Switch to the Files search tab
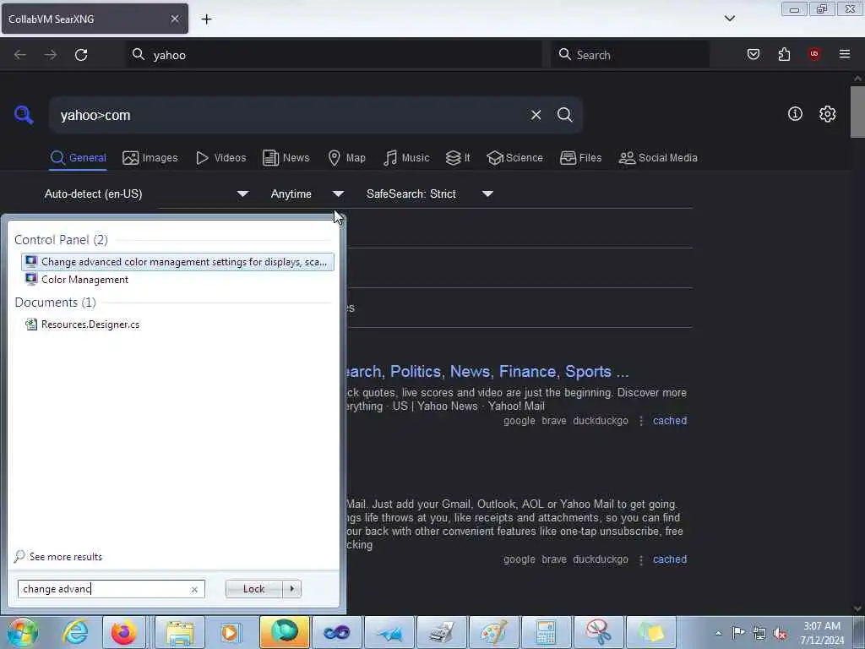Viewport: 865px width, 649px height. click(x=580, y=158)
